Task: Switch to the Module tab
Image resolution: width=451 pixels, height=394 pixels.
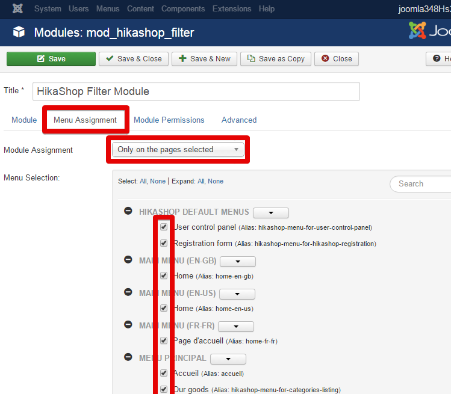Action: pyautogui.click(x=24, y=120)
